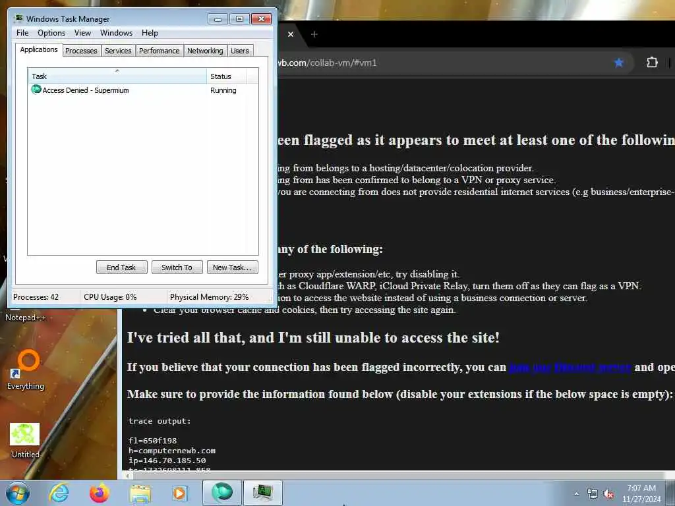
Task: Open the clock showing 7:07 AM
Action: 641,493
